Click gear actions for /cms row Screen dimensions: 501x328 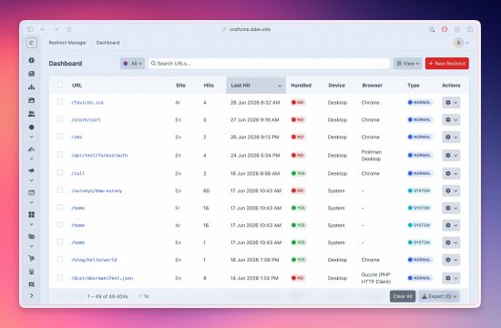point(451,138)
